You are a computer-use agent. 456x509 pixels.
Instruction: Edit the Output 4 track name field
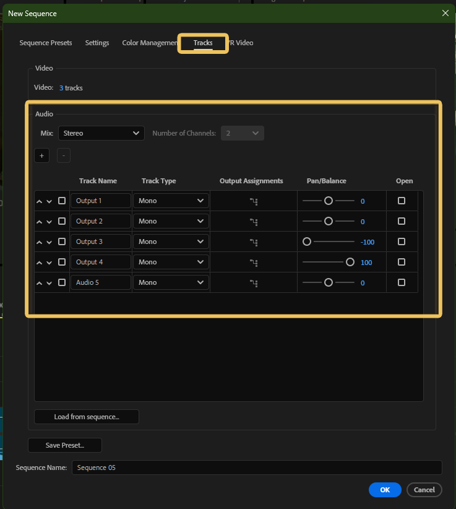pos(101,262)
